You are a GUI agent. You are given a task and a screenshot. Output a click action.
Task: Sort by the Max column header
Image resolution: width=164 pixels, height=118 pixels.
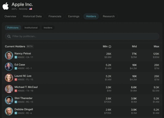point(156,47)
